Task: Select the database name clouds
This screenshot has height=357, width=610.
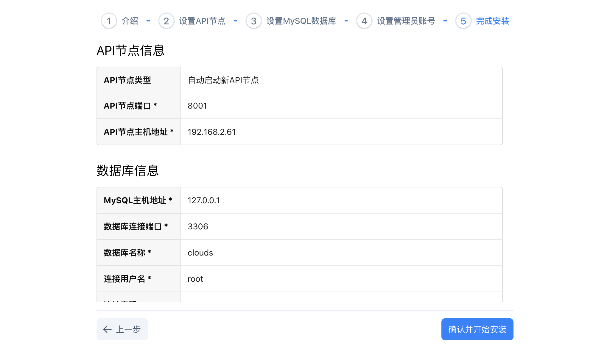Action: [200, 253]
